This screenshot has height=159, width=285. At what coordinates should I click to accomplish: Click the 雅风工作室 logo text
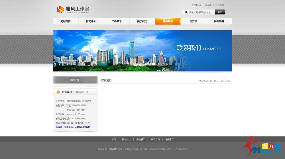click(x=78, y=9)
